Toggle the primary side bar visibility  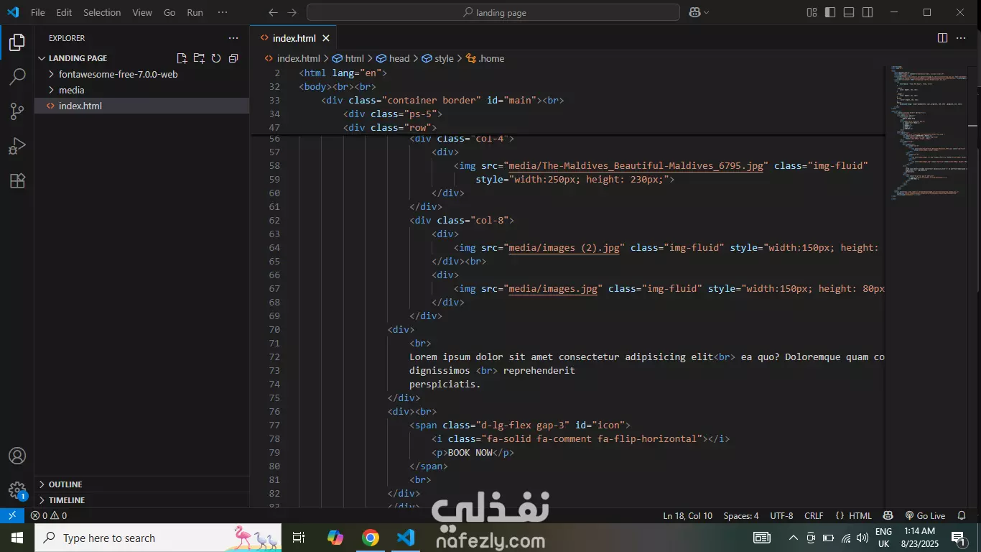click(x=830, y=12)
